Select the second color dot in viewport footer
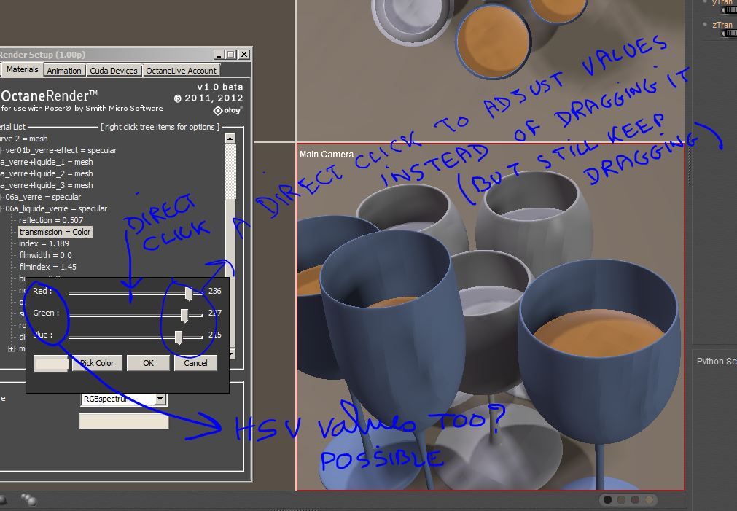The width and height of the screenshot is (737, 511). [621, 499]
